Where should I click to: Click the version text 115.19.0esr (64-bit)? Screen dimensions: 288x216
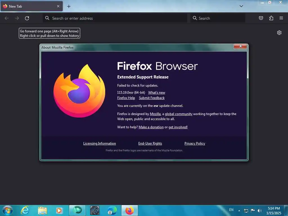pyautogui.click(x=131, y=93)
